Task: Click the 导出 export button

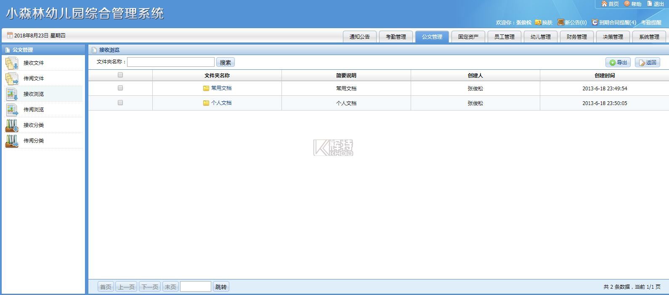Action: tap(618, 63)
